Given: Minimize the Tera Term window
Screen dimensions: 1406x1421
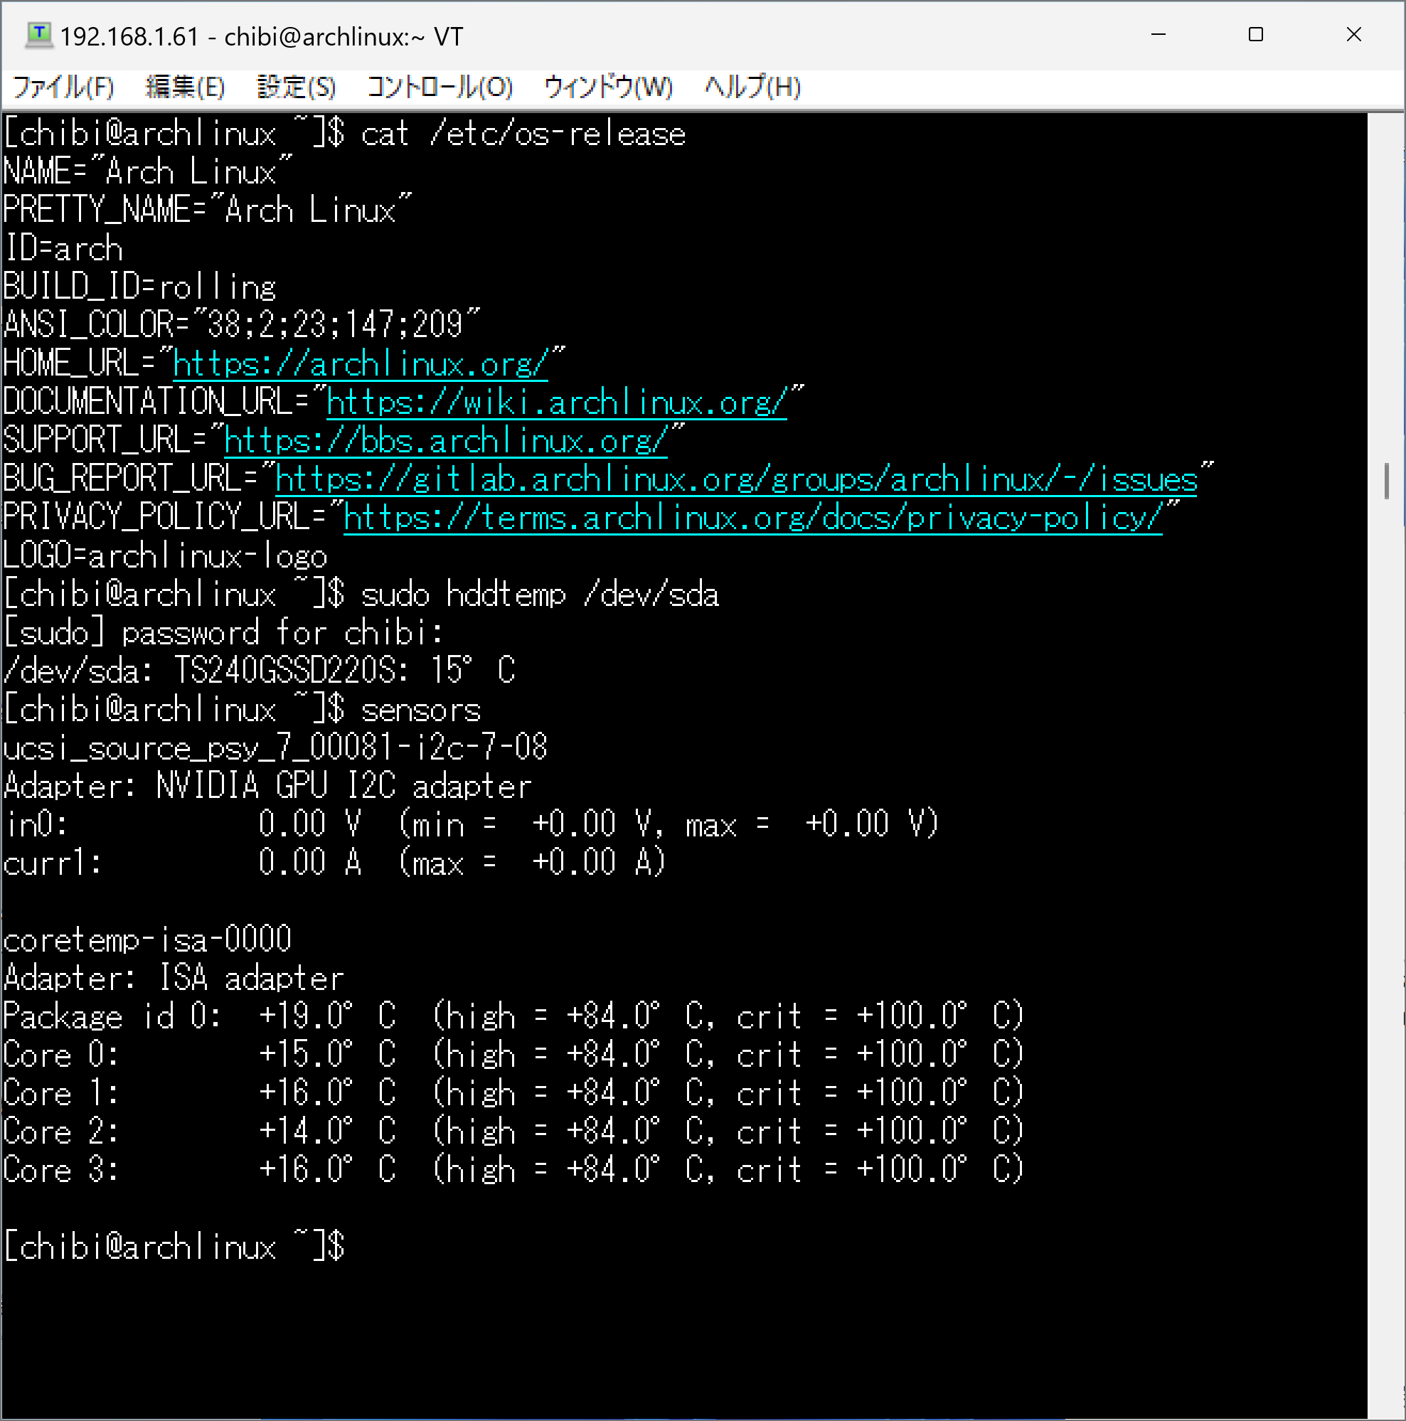Looking at the screenshot, I should point(1159,35).
